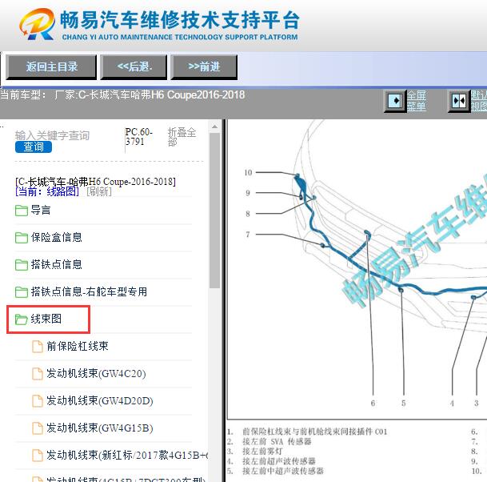Click the 保险盒信息 folder icon
Image resolution: width=487 pixels, height=482 pixels.
click(22, 238)
